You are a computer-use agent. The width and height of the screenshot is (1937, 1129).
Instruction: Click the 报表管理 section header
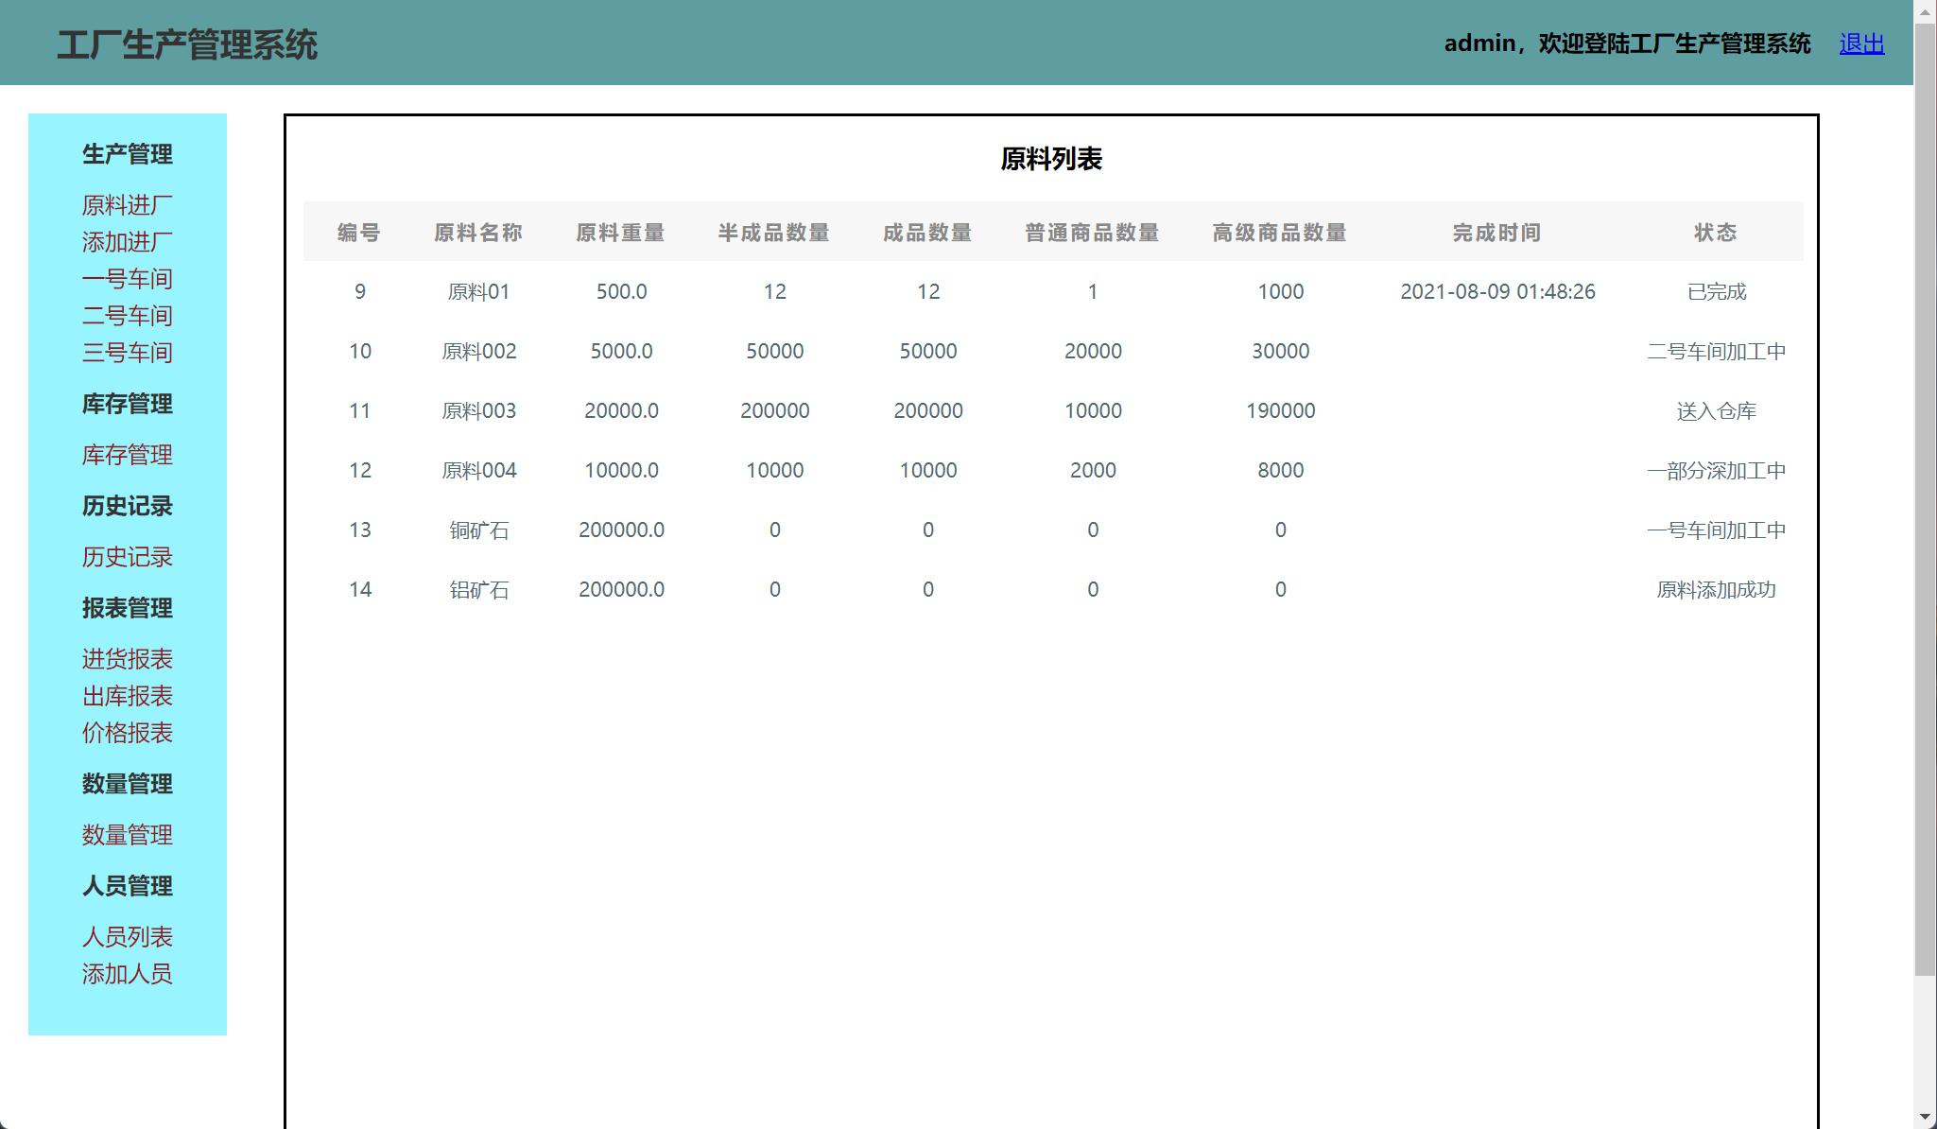click(127, 608)
